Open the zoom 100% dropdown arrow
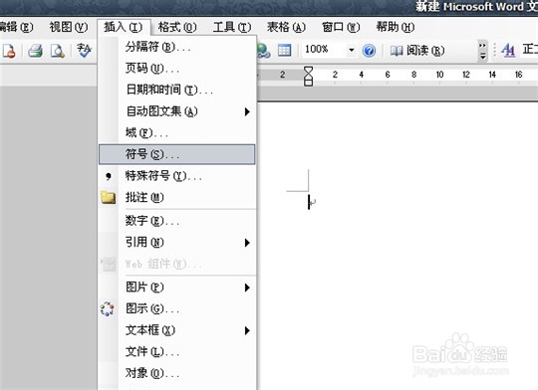The width and height of the screenshot is (538, 390). tap(352, 50)
